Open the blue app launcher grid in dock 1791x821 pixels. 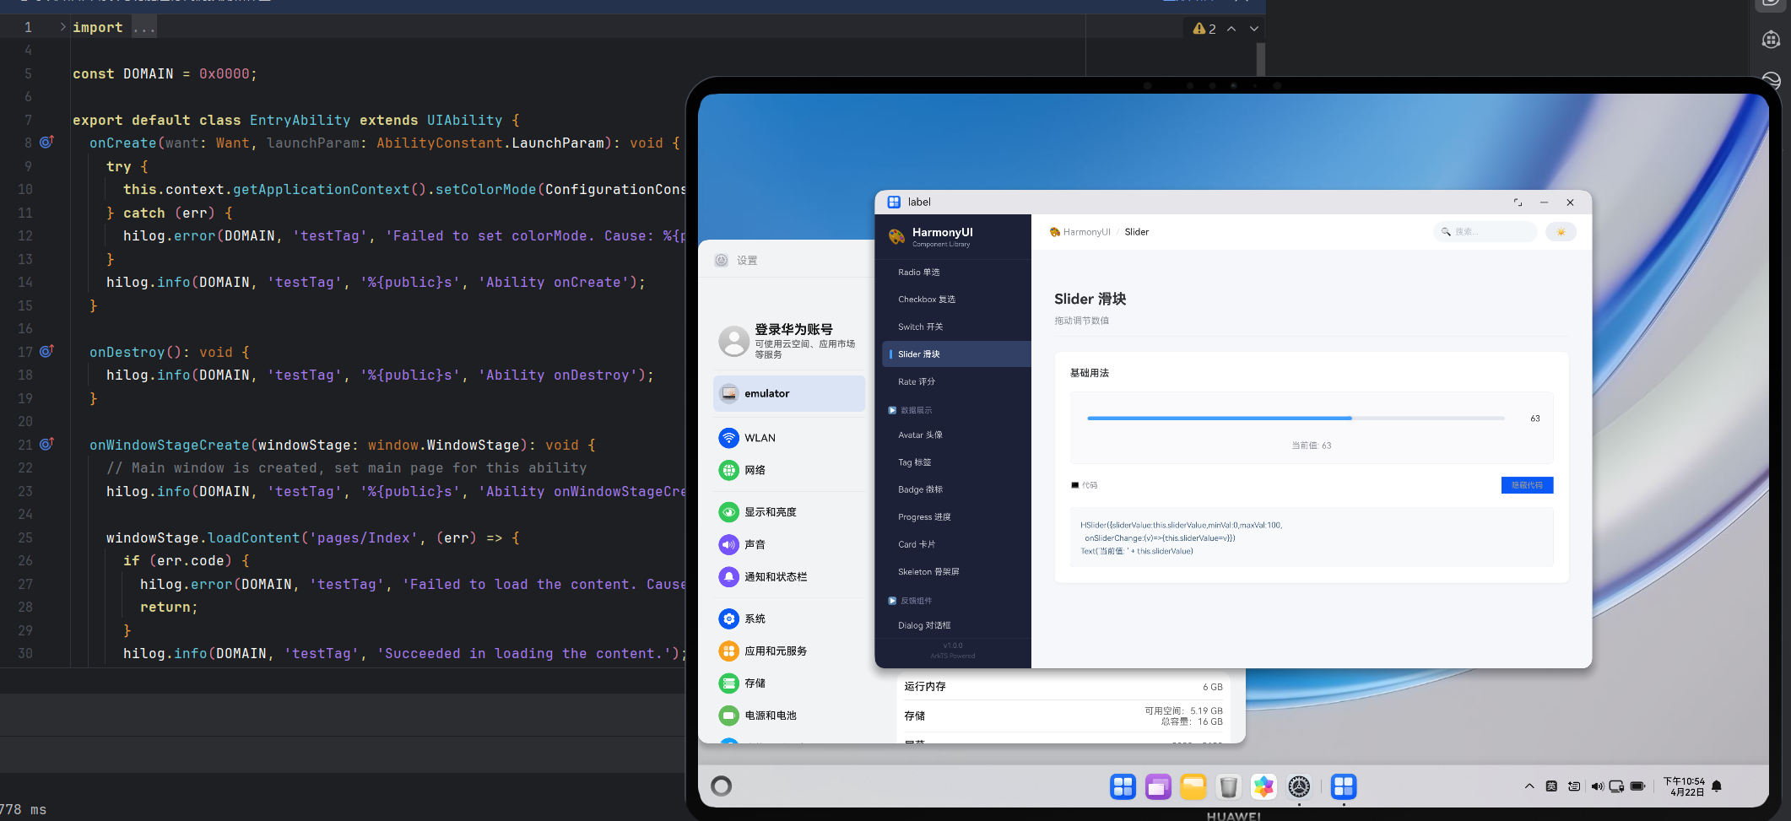point(1123,787)
